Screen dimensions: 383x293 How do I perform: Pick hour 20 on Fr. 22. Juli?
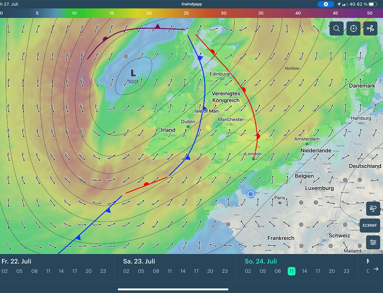[x=89, y=271]
